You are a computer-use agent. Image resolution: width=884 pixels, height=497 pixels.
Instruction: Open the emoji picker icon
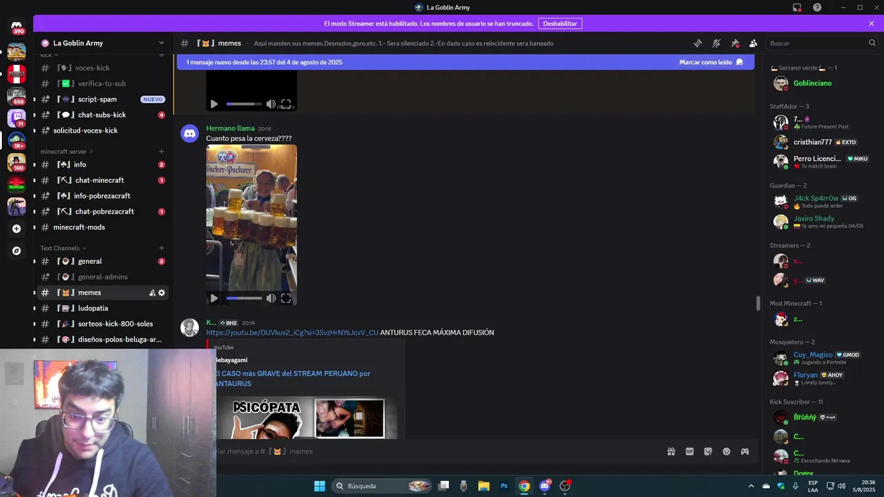click(727, 451)
